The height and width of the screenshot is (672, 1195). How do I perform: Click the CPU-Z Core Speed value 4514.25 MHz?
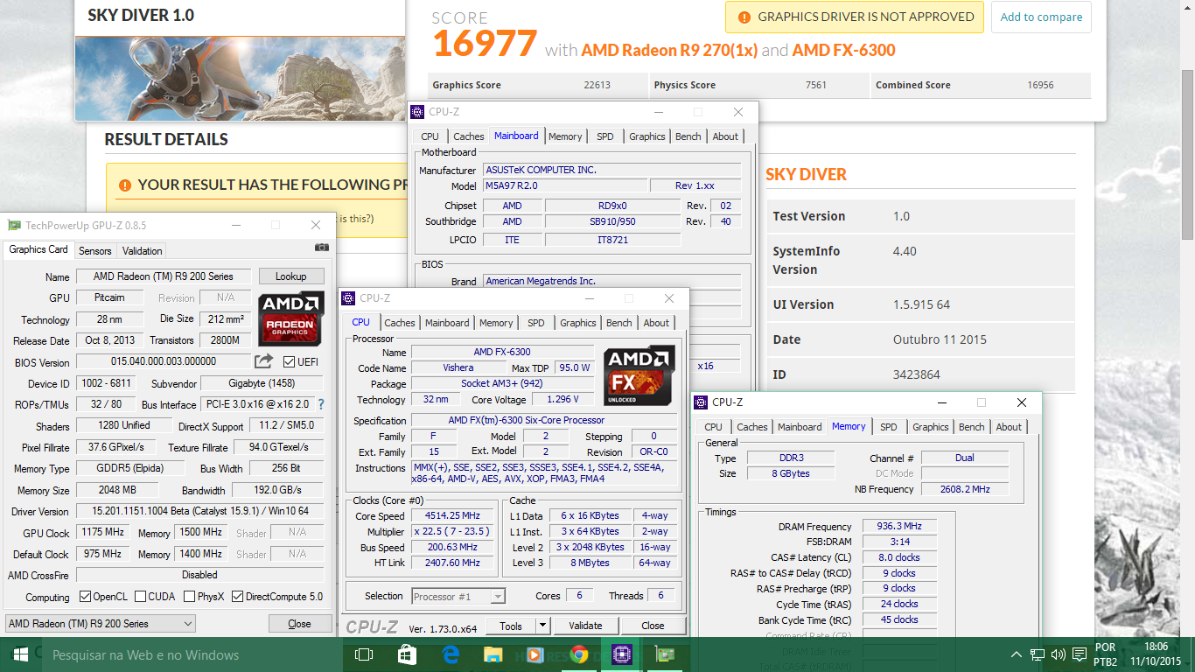[x=453, y=516]
